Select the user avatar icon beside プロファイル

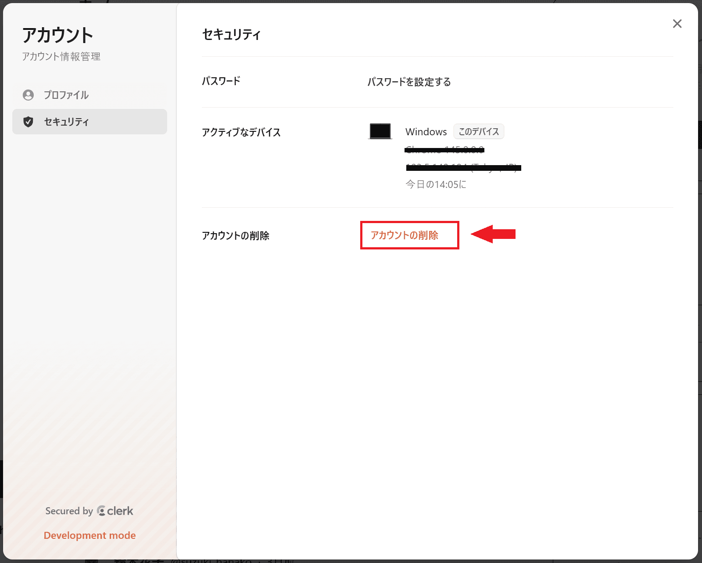pyautogui.click(x=28, y=95)
